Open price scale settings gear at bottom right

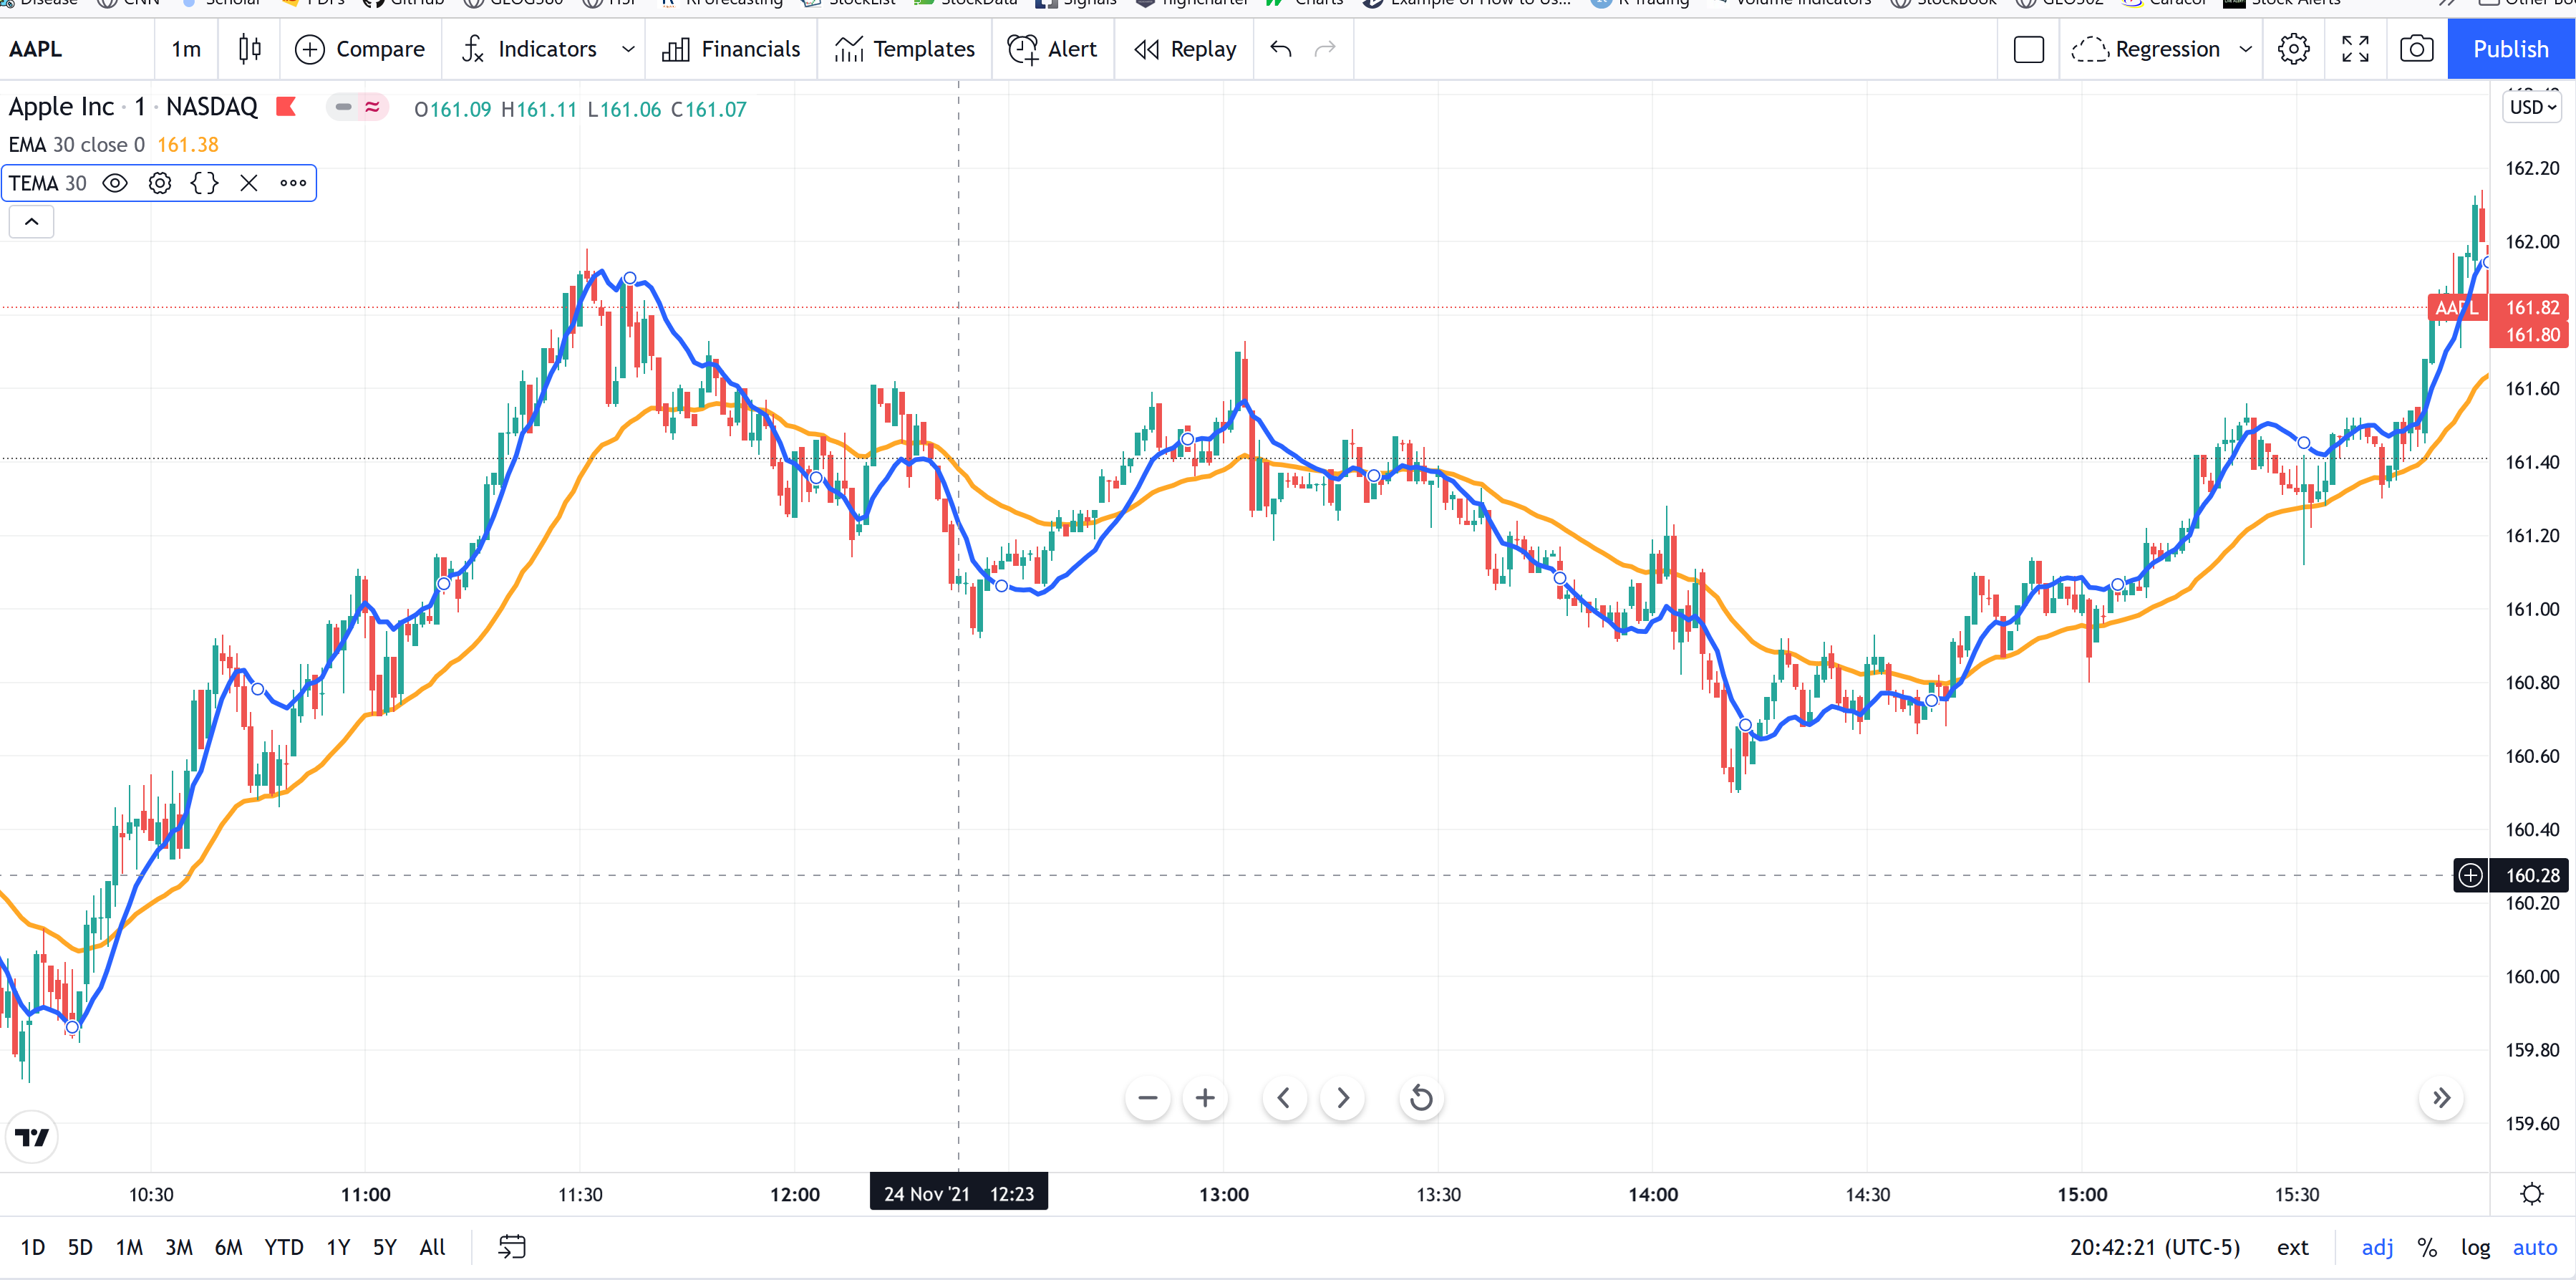2532,1194
